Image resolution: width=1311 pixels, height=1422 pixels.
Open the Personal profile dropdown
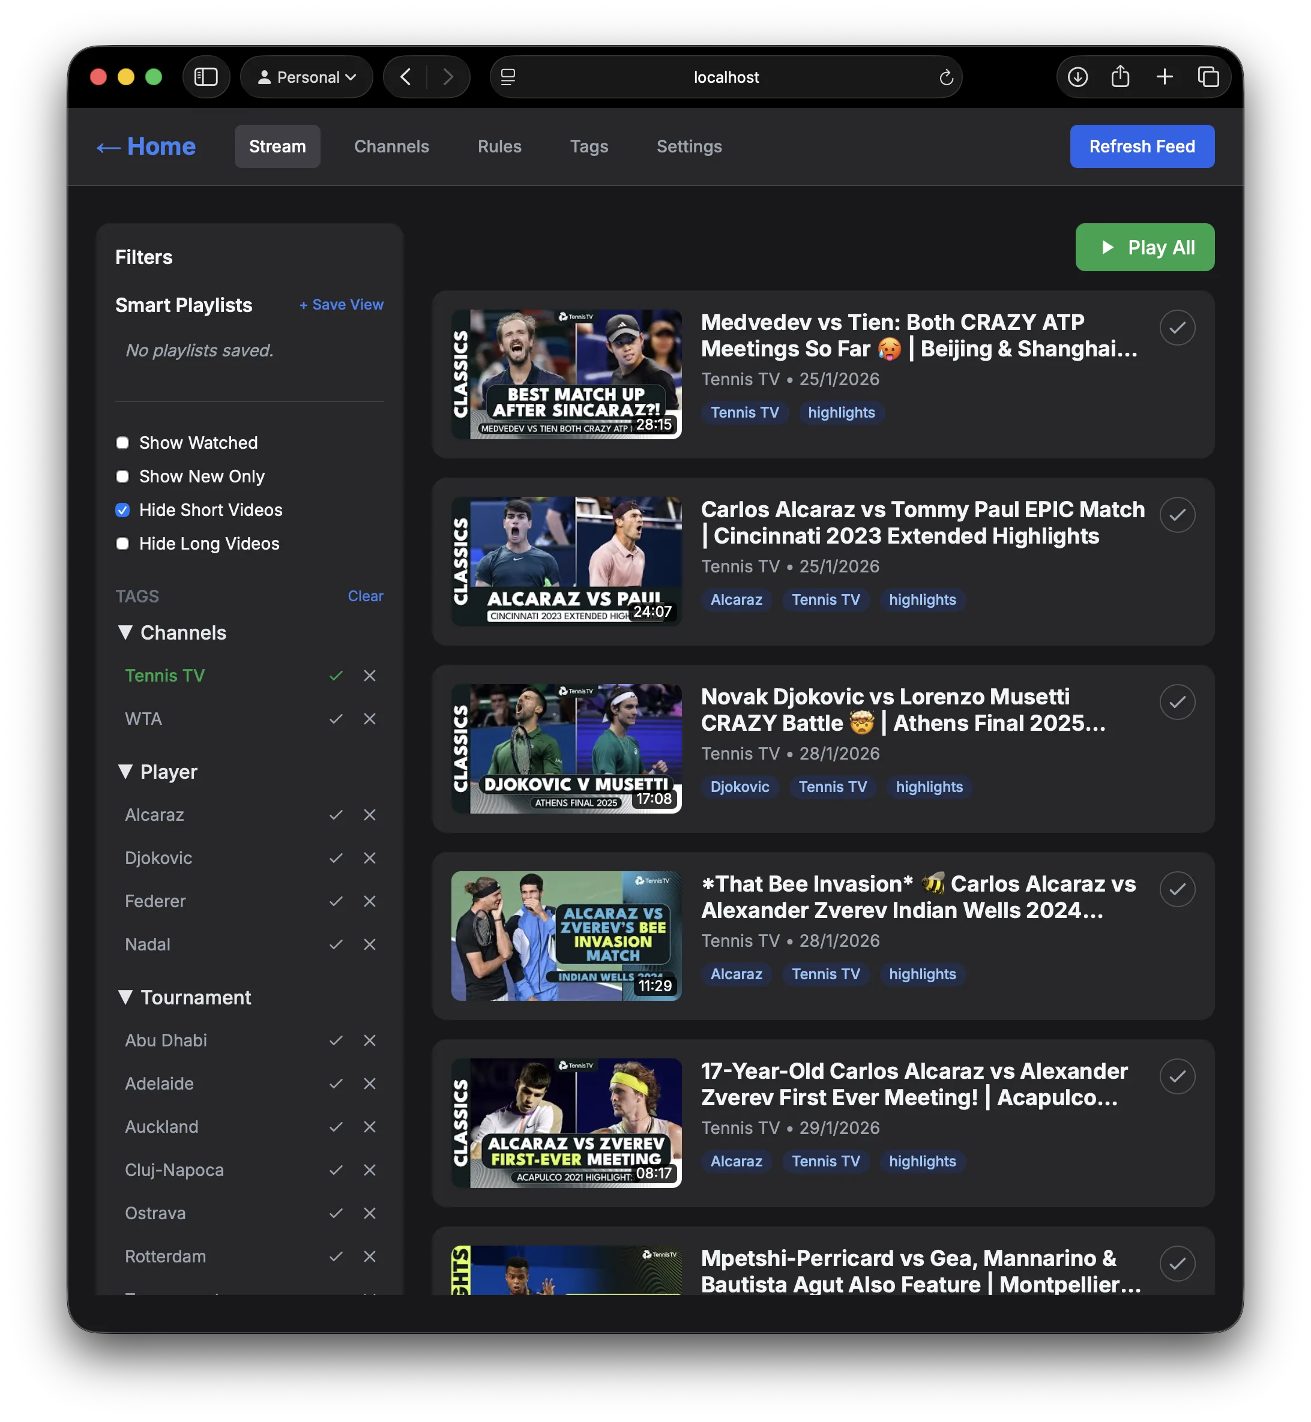coord(307,77)
